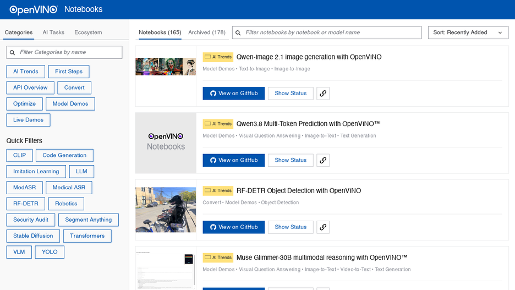The height and width of the screenshot is (290, 515).
Task: Toggle the Convert category filter
Action: [x=74, y=87]
